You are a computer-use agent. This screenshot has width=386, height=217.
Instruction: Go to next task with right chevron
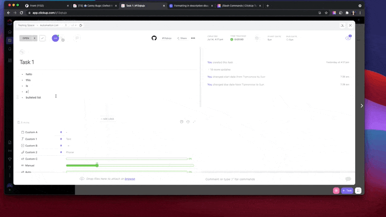pyautogui.click(x=361, y=106)
